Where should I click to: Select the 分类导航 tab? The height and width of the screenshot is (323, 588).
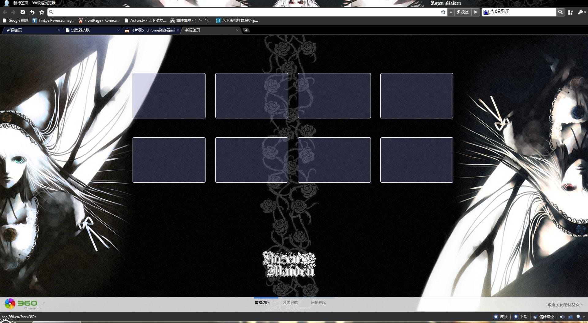coord(290,302)
